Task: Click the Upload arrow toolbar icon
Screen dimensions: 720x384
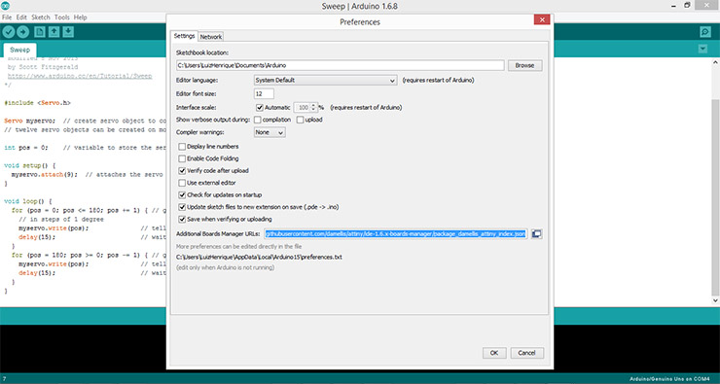Action: pos(23,32)
